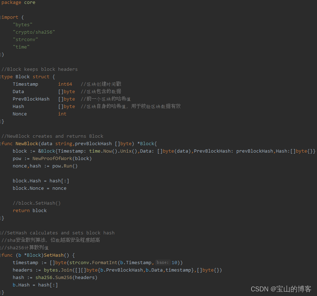The height and width of the screenshot is (296, 317).
Task: Click the '//NewBlock creates and returns Block' comment
Action: (52, 136)
